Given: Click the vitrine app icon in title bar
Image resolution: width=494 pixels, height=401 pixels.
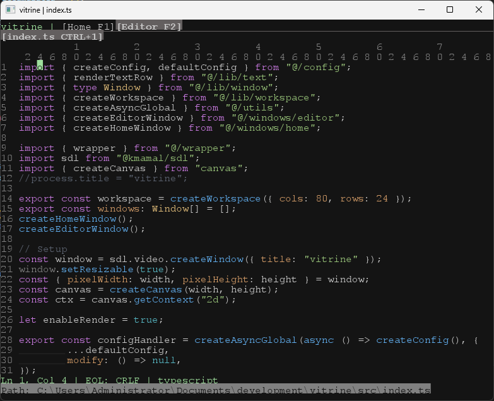Looking at the screenshot, I should tap(10, 9).
